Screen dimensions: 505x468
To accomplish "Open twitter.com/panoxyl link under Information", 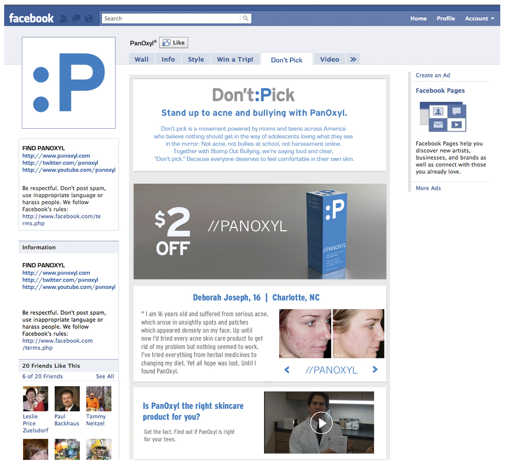I will coord(60,280).
